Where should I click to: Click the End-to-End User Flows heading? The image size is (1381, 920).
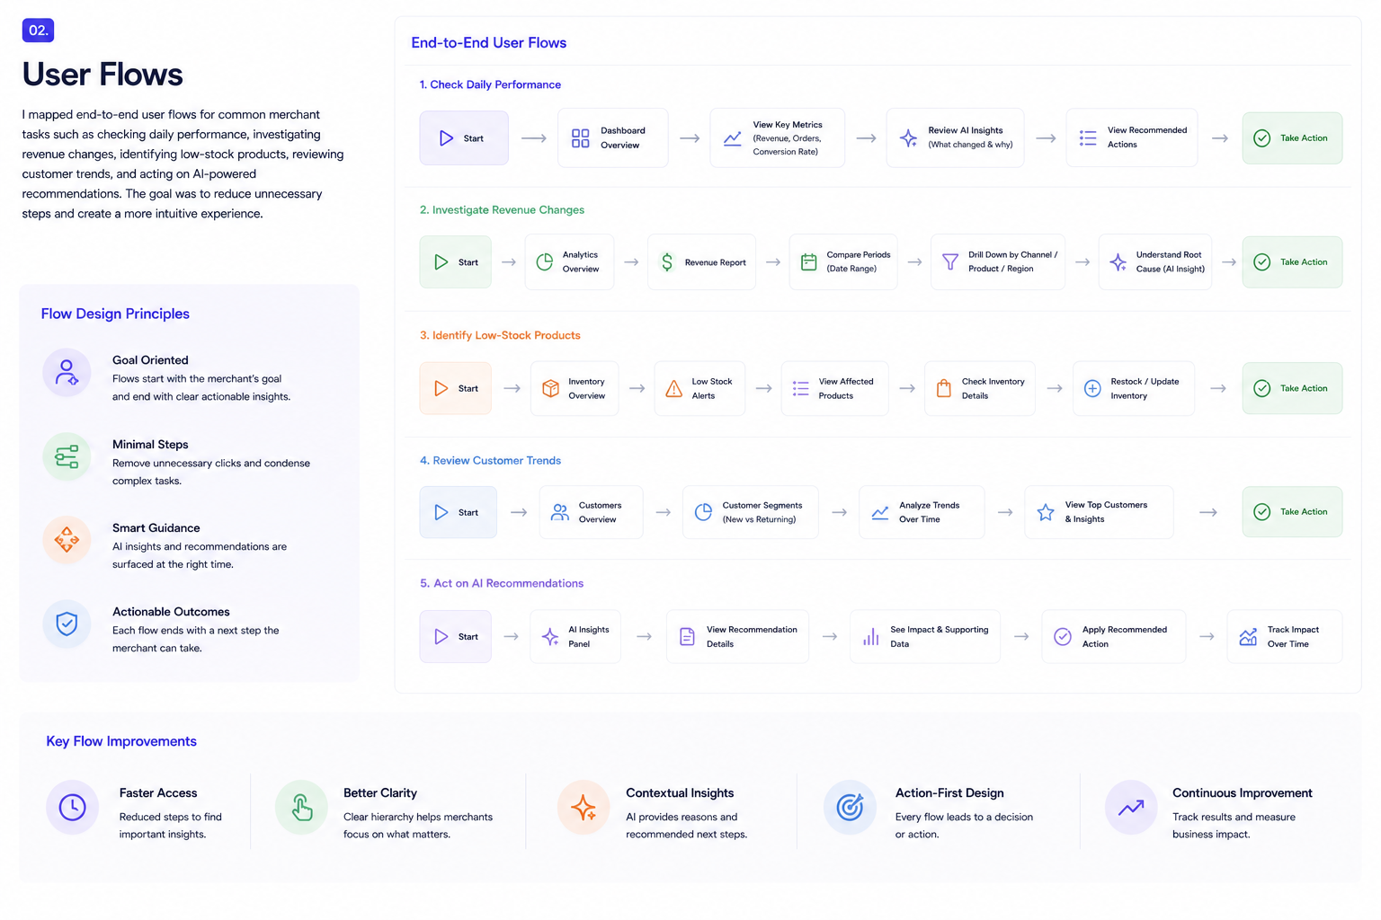click(x=489, y=43)
